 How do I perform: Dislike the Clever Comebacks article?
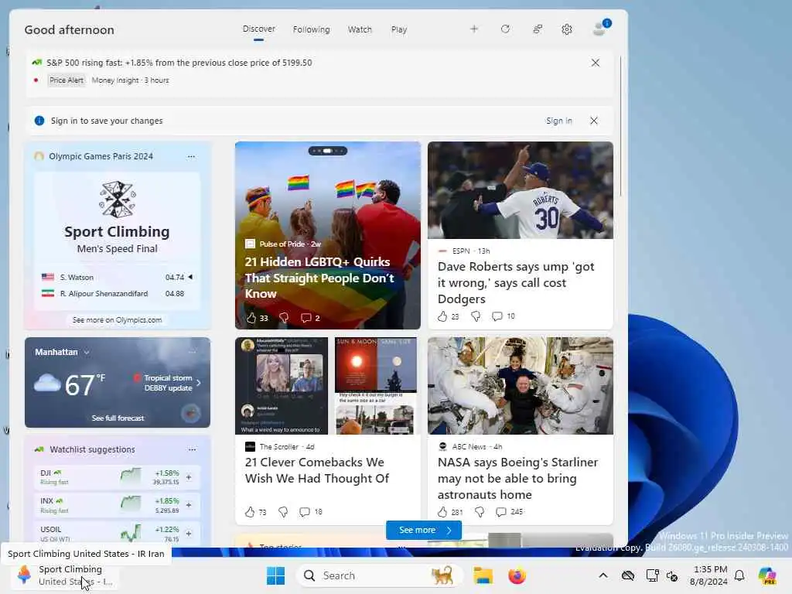(x=283, y=512)
